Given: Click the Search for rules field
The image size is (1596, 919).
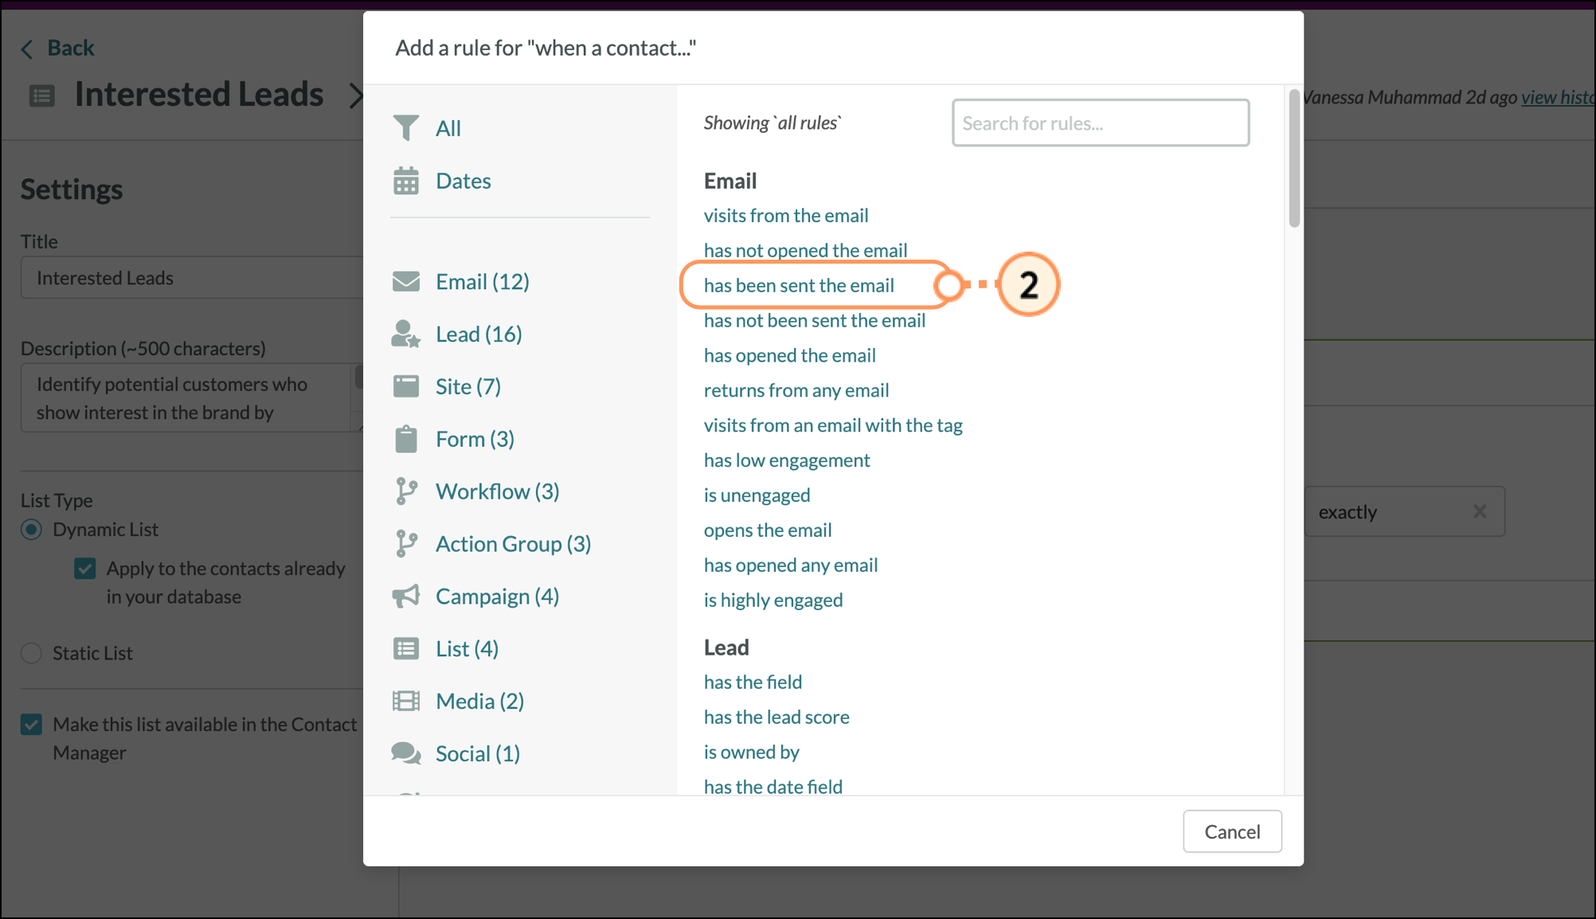Looking at the screenshot, I should 1100,123.
